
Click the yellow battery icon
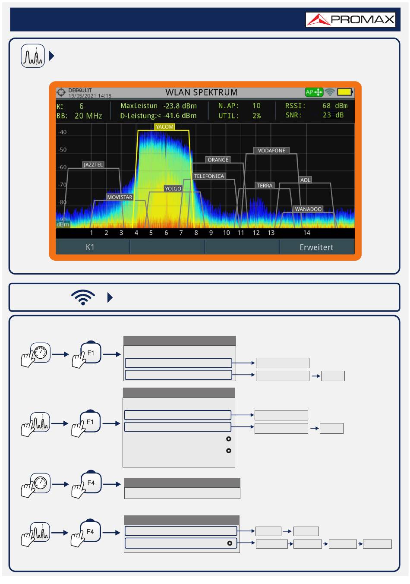[345, 92]
